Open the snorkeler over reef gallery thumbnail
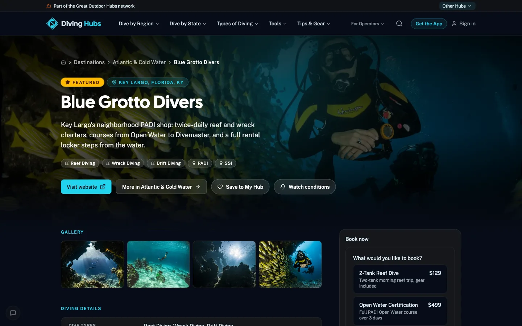Screen dimensions: 522x326 click(x=158, y=264)
